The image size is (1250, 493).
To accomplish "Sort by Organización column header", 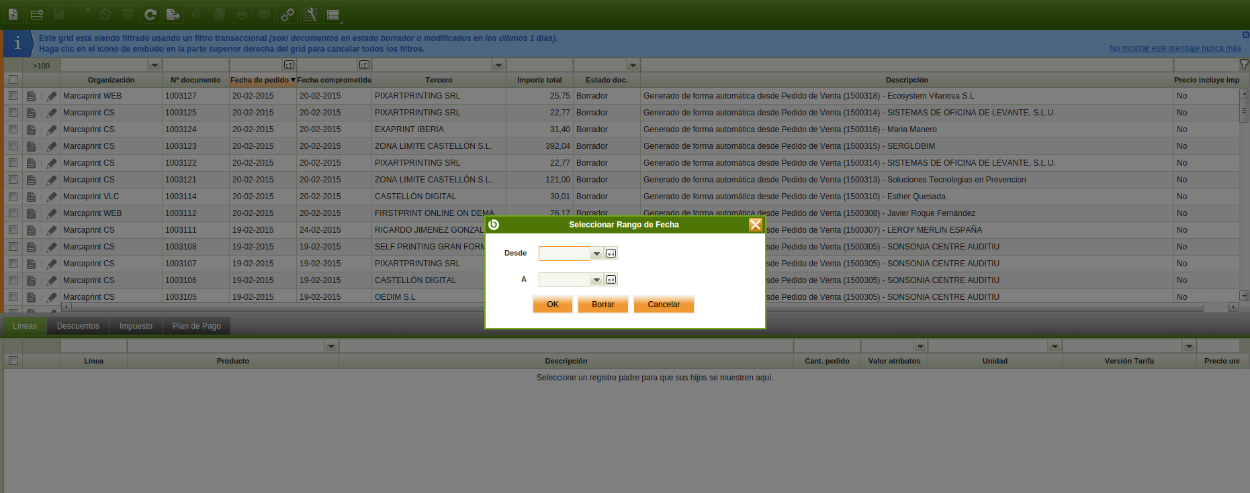I will 111,80.
